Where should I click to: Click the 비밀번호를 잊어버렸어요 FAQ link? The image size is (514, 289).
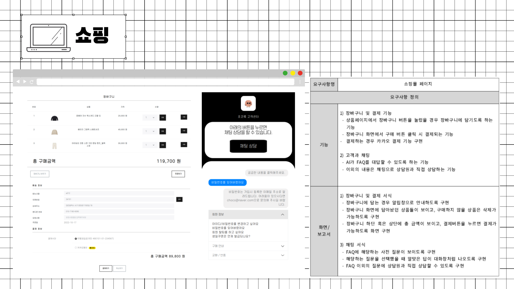(228, 228)
